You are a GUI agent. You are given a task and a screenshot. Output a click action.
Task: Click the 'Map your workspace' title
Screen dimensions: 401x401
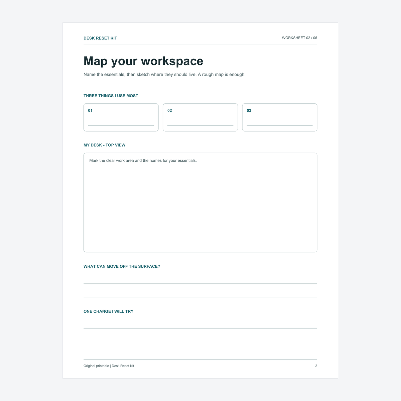143,61
